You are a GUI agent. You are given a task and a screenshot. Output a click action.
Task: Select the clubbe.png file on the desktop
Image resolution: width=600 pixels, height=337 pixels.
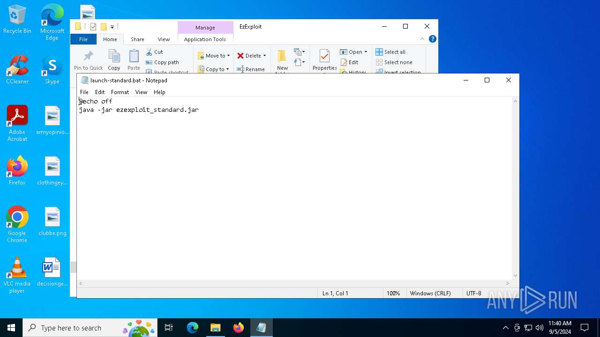coord(52,221)
